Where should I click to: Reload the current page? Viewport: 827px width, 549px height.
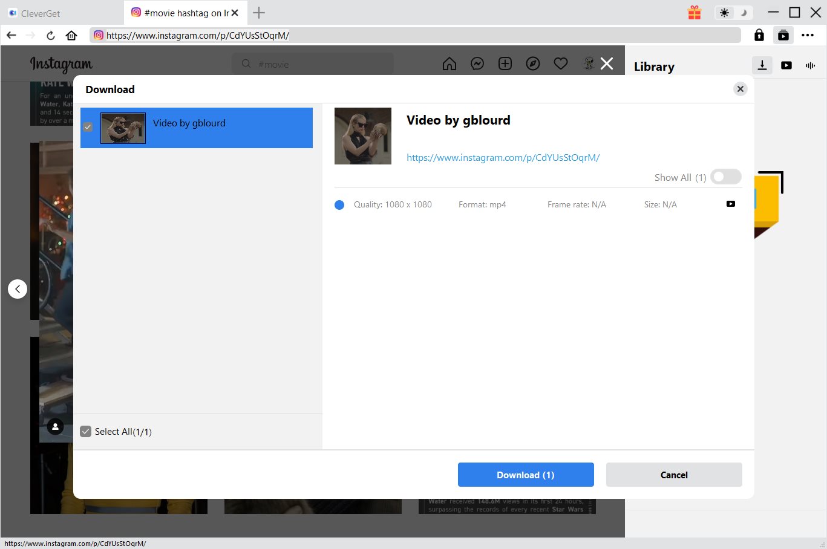coord(51,35)
